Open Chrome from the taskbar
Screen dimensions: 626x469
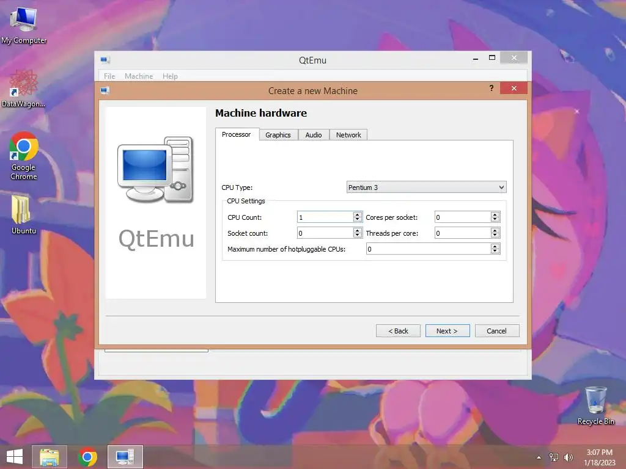(x=87, y=457)
